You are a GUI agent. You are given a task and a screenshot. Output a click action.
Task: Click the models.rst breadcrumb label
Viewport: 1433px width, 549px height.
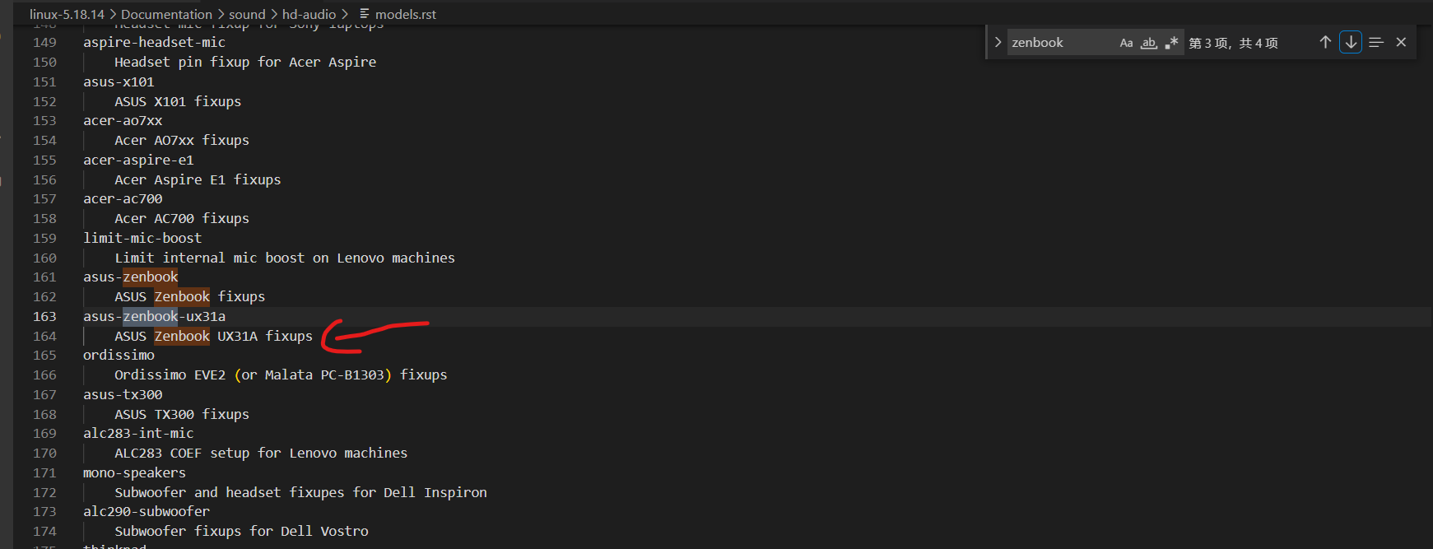click(406, 14)
